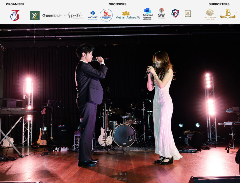
Task: Select the gold square S logo
Action: [x=188, y=14]
